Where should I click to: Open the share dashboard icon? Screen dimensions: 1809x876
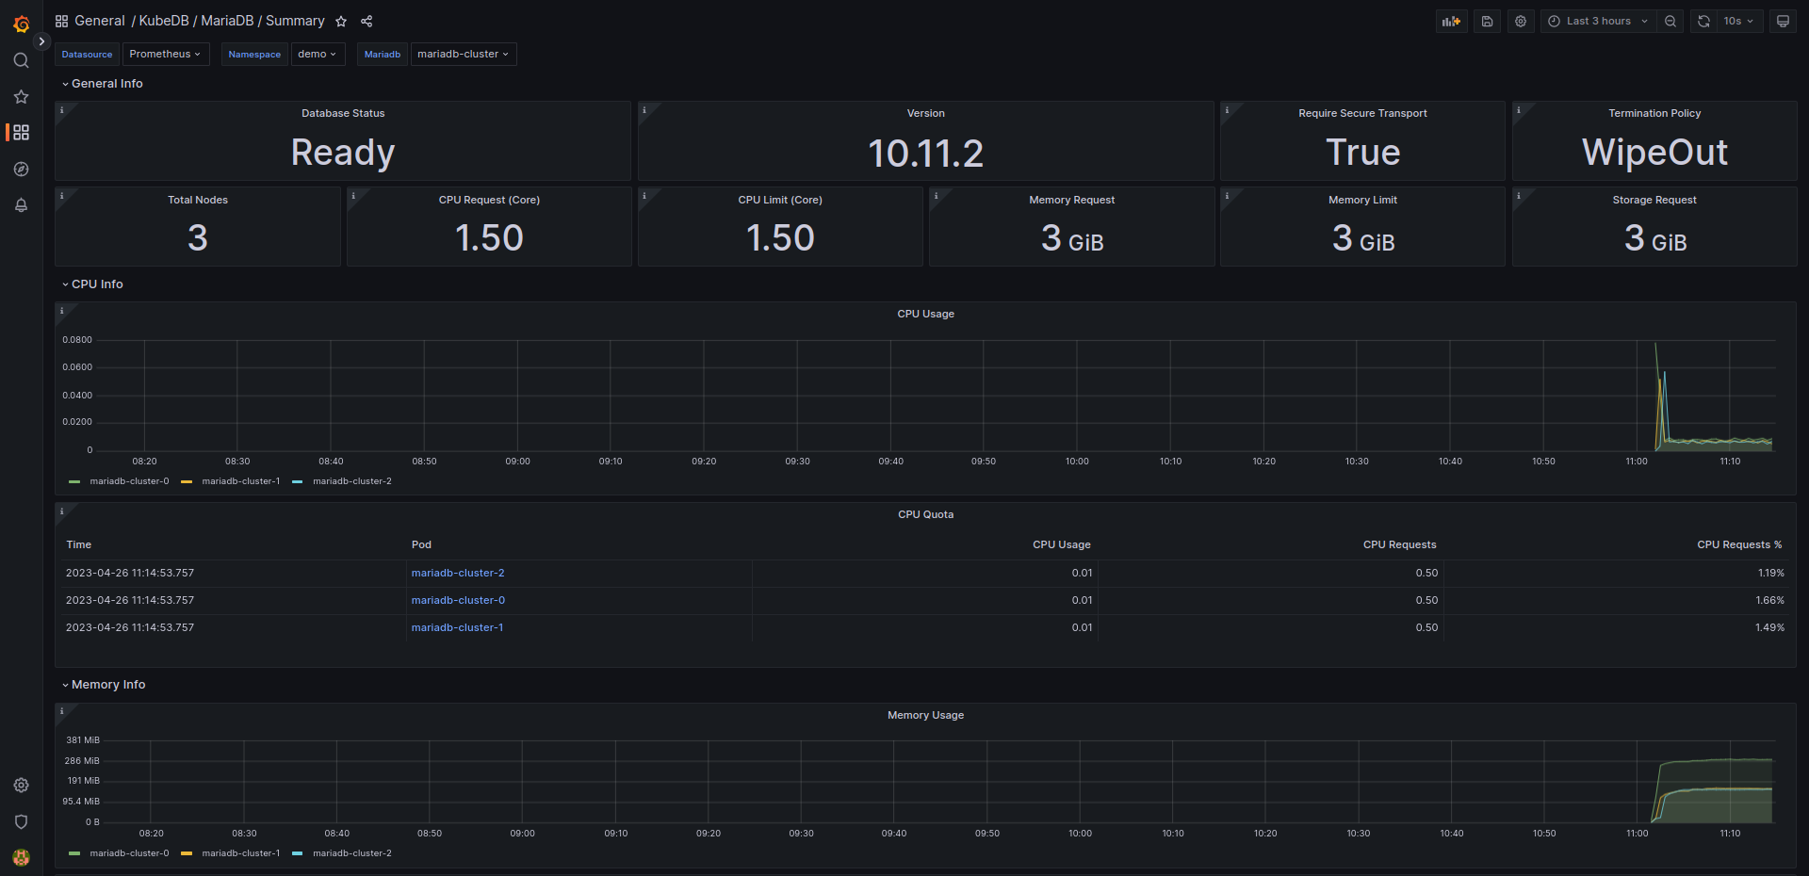367,21
